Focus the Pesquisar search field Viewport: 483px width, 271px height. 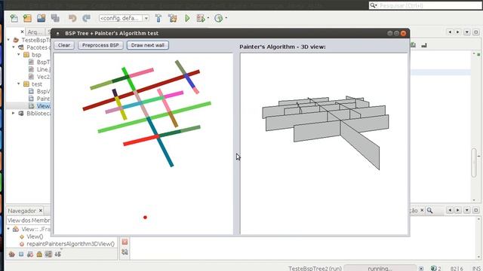point(425,5)
